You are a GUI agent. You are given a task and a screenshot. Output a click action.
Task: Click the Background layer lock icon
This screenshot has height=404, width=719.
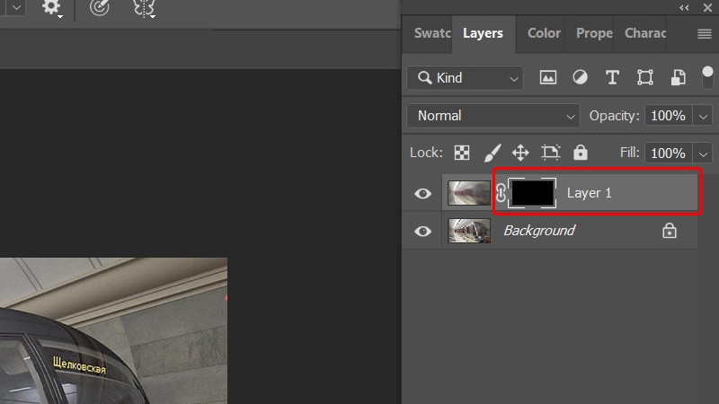coord(669,231)
